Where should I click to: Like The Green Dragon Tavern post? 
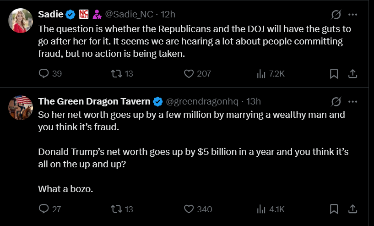(x=189, y=209)
